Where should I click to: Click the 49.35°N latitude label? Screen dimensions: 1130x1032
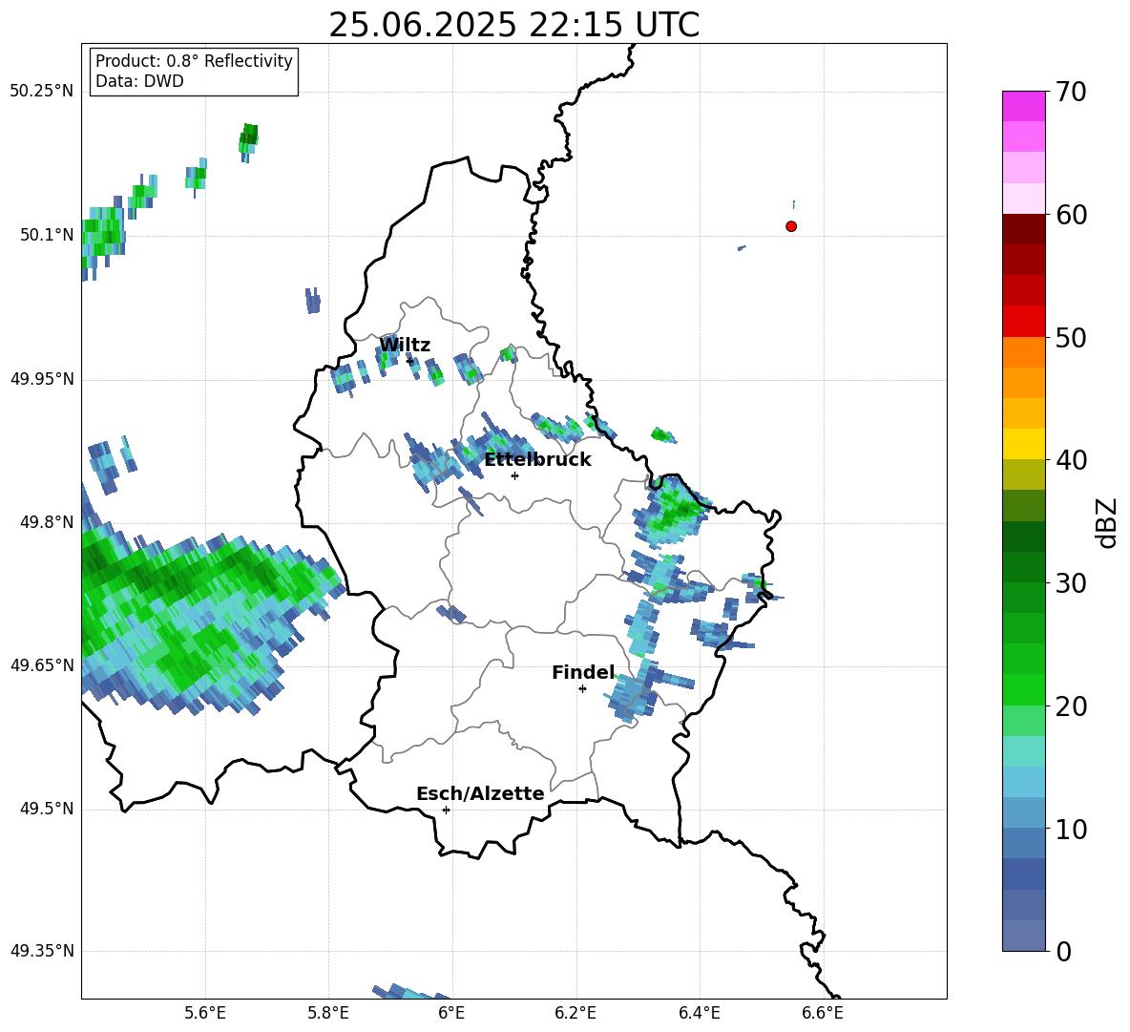coord(42,951)
